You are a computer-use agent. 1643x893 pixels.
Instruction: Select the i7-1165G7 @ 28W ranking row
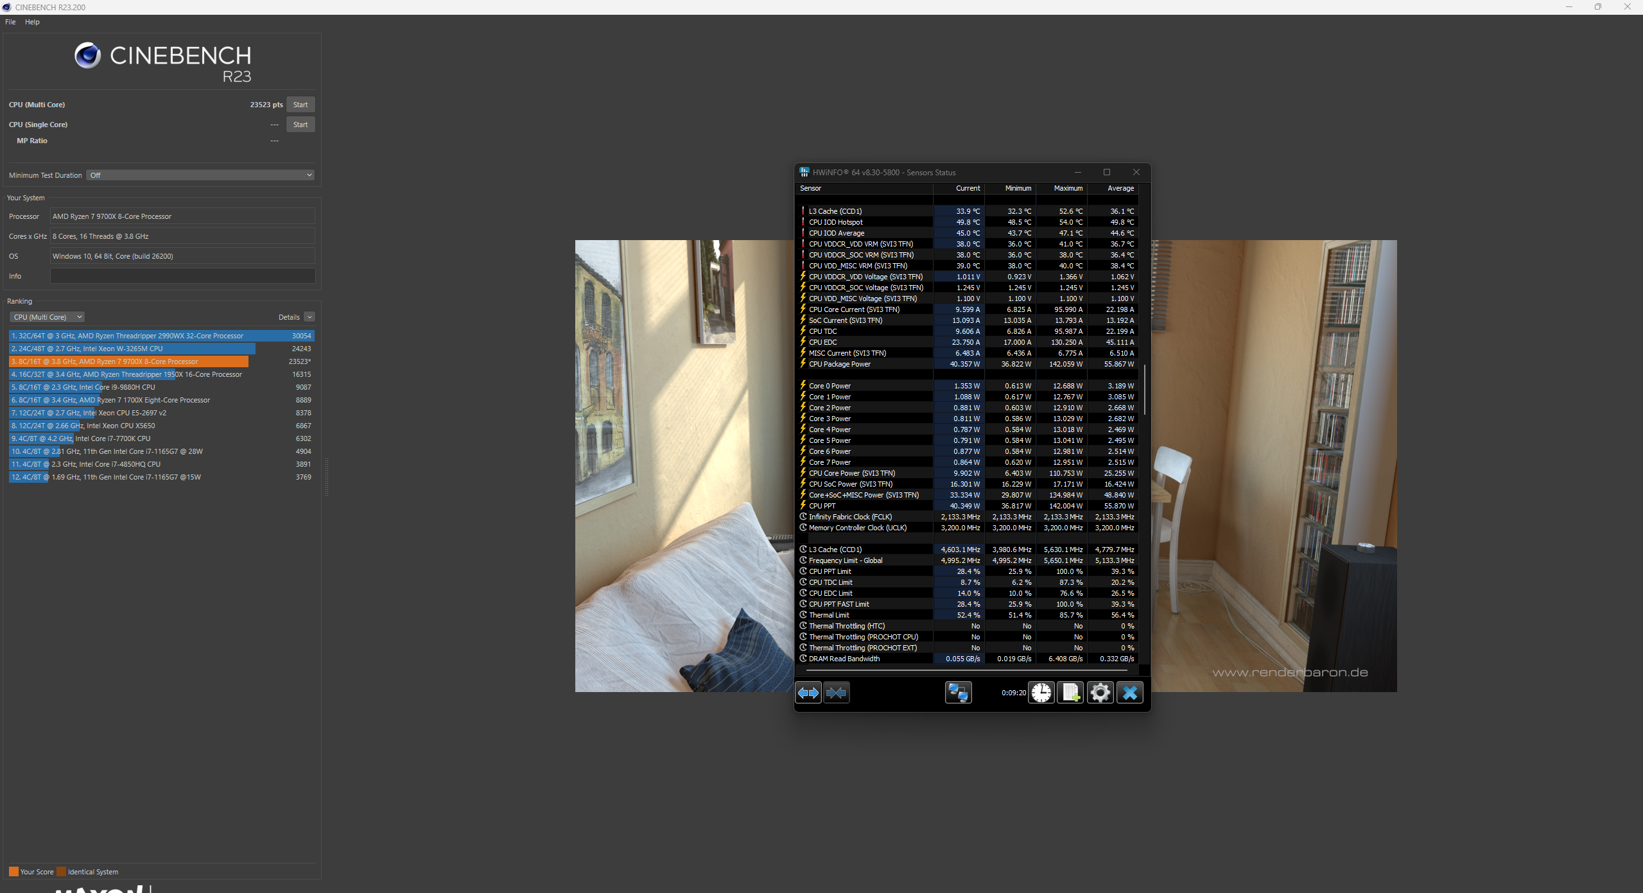pos(161,451)
